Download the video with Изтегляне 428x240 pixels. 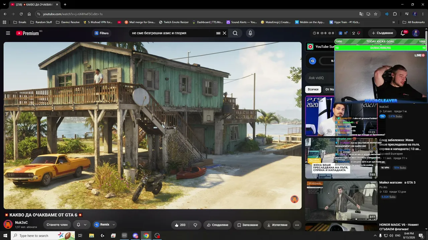pos(277,225)
